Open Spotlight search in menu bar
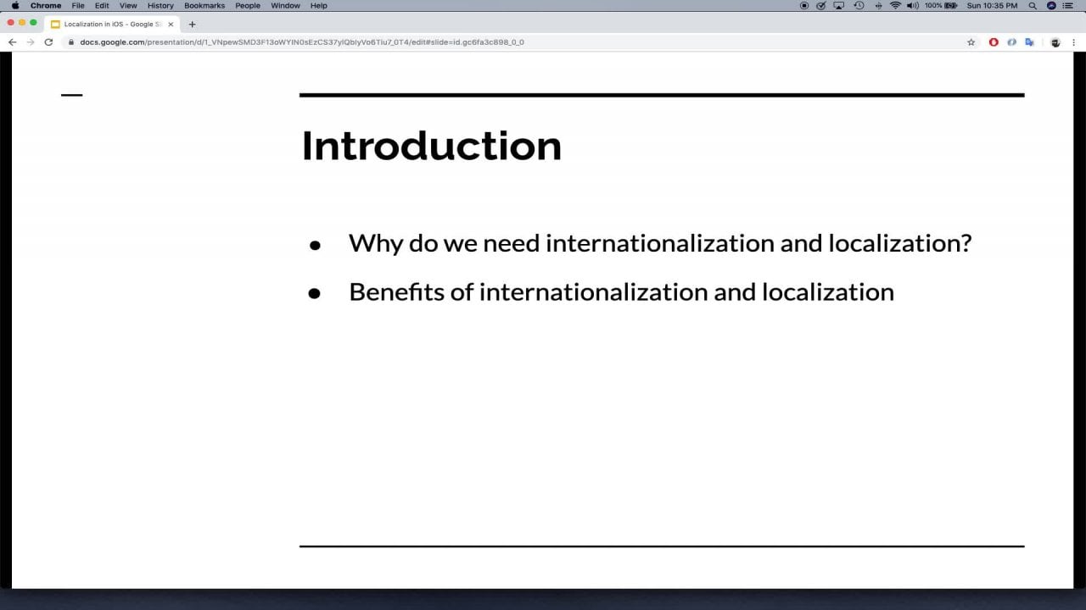This screenshot has width=1086, height=610. [1033, 6]
